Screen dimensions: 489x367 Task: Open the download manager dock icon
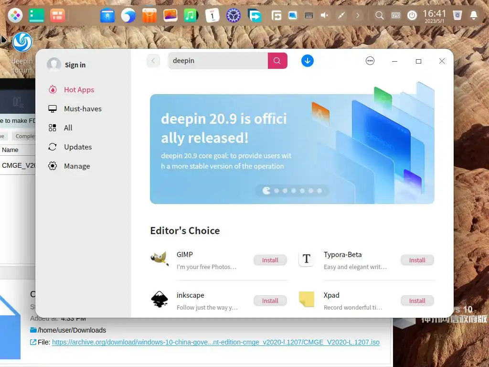click(255, 15)
